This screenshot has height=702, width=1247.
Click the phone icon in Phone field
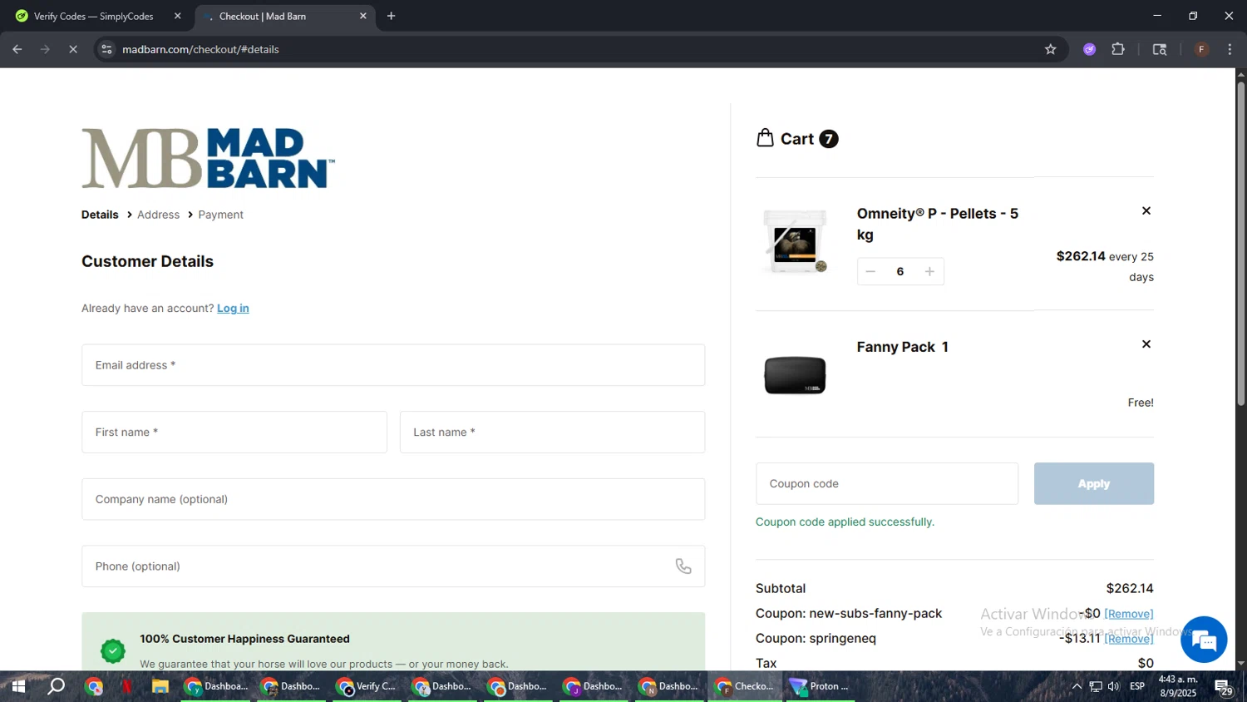pos(683,566)
